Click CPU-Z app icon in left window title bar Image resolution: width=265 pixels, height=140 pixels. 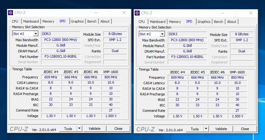(x=10, y=13)
